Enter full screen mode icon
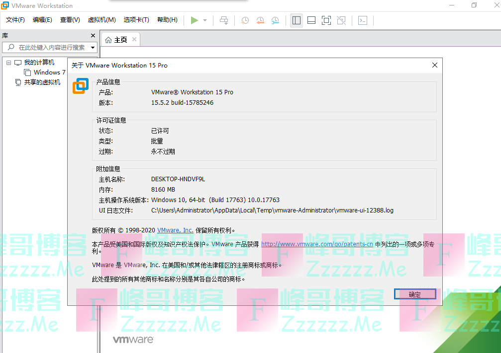 (326, 20)
